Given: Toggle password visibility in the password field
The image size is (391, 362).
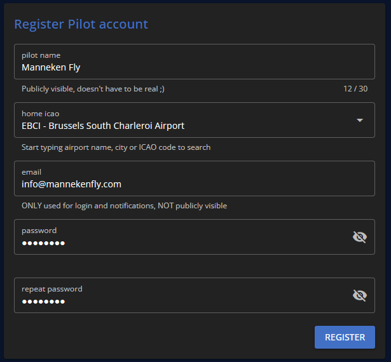Looking at the screenshot, I should (x=360, y=237).
